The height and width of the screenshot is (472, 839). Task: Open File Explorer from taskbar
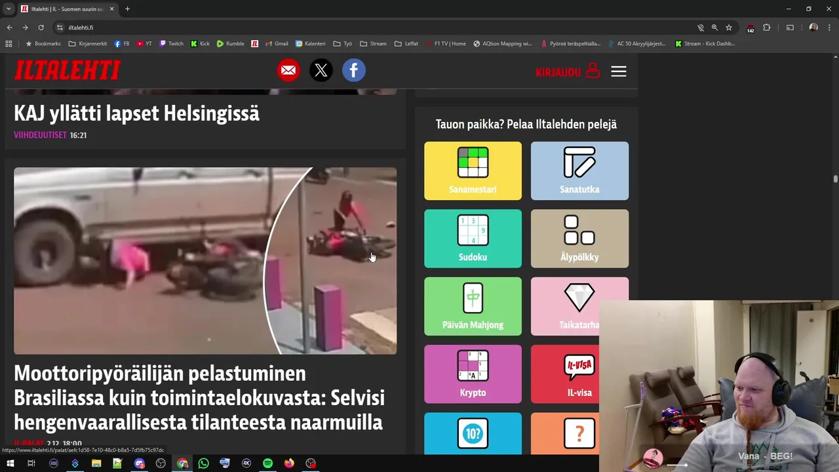(96, 463)
